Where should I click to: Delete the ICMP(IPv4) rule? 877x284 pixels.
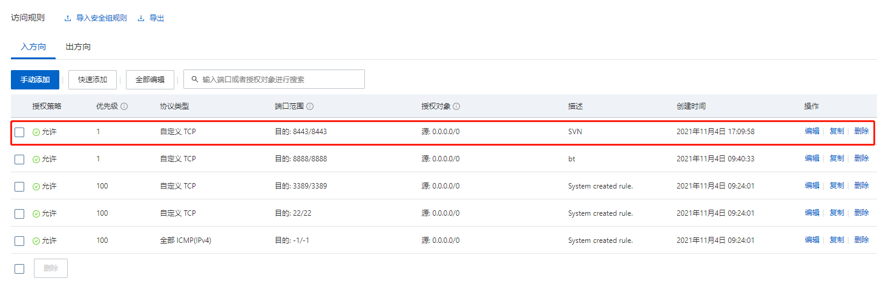[x=861, y=240]
